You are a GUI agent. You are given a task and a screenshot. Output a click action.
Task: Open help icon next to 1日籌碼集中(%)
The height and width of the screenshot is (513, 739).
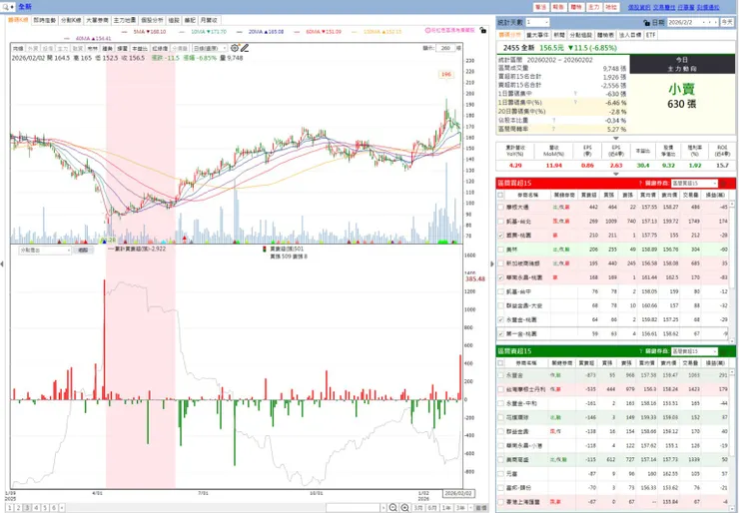(575, 102)
